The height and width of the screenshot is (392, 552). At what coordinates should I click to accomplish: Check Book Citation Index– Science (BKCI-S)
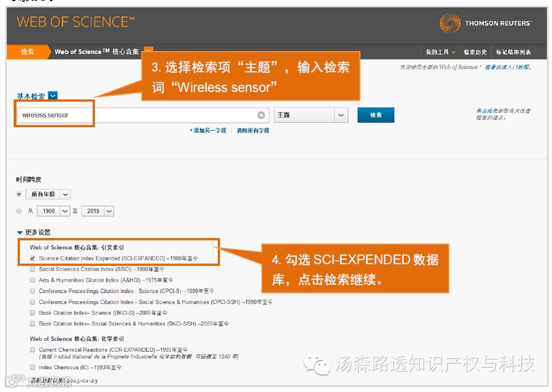[32, 313]
